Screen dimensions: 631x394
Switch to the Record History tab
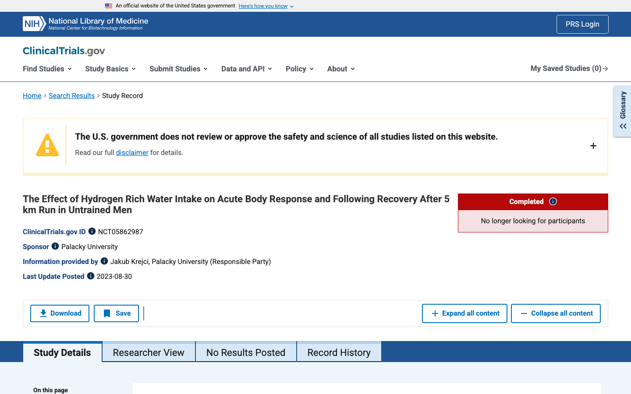339,352
